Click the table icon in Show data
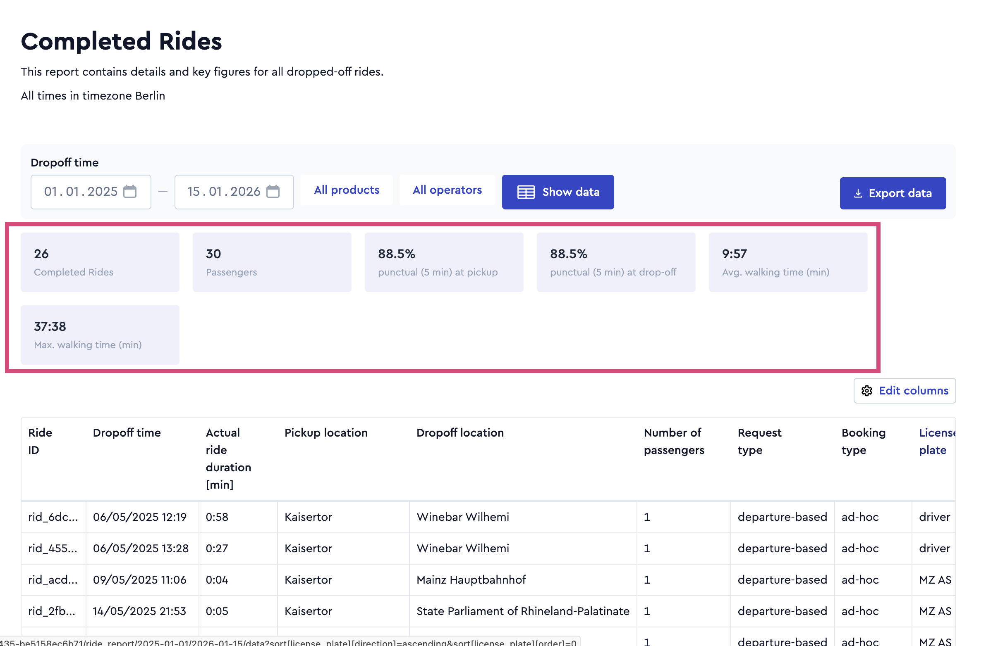 pos(526,192)
